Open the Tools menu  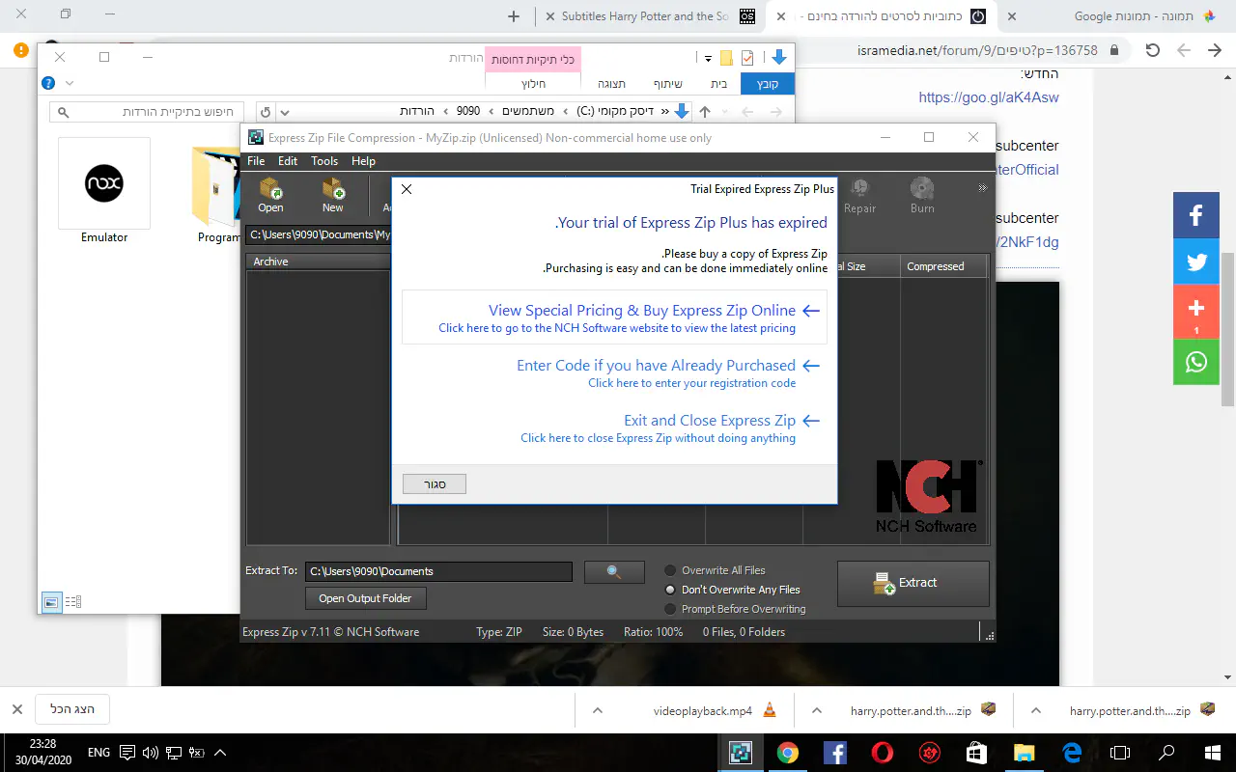click(x=324, y=161)
